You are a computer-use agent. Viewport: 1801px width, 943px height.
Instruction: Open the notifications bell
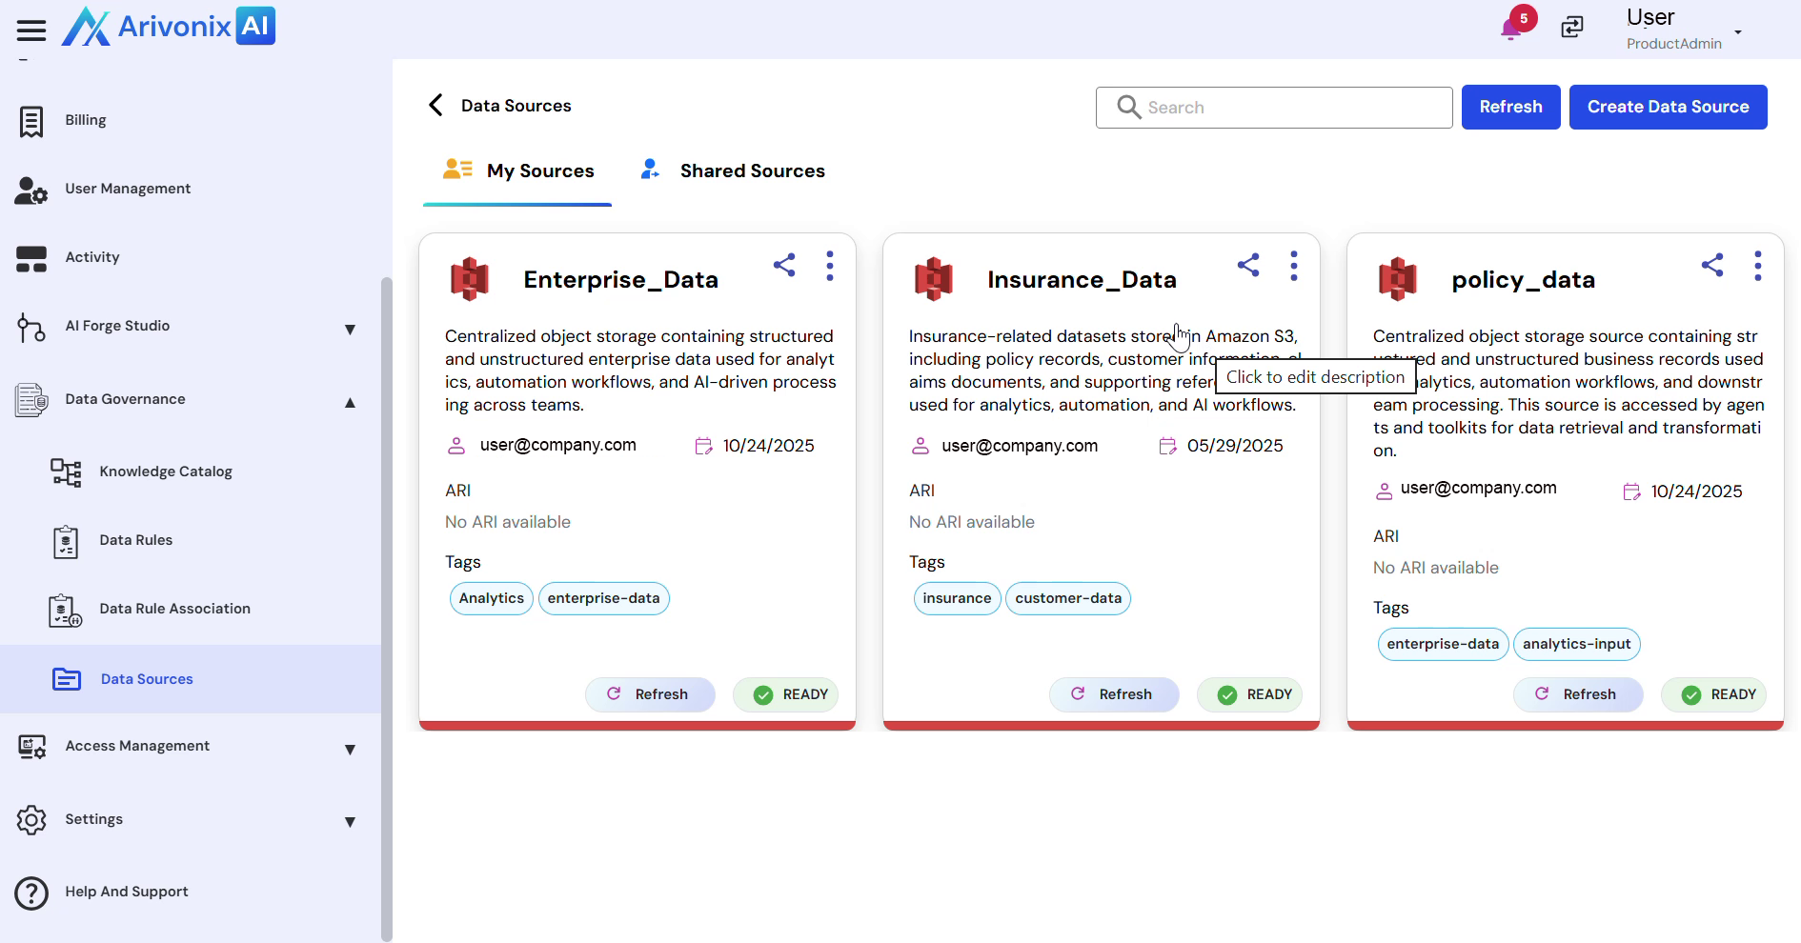[x=1511, y=28]
